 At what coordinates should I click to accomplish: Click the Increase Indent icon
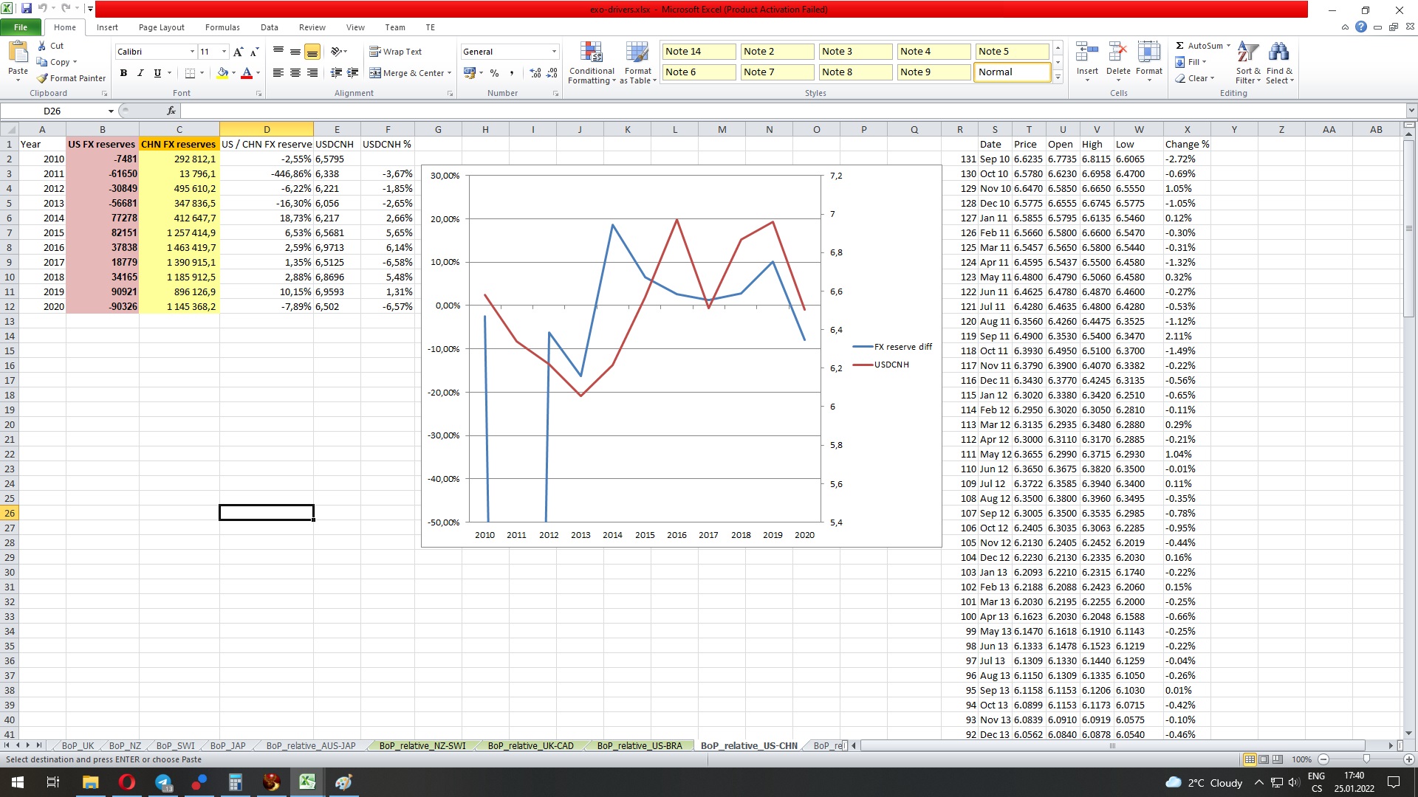[x=353, y=73]
